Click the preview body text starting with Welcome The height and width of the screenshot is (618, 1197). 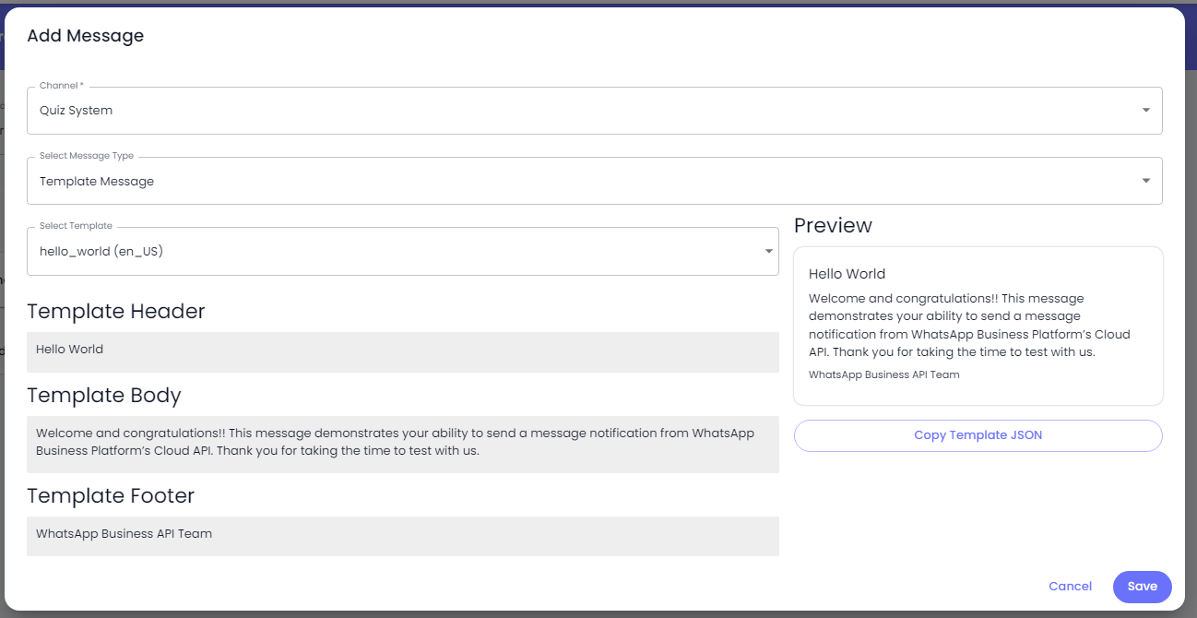pyautogui.click(x=969, y=326)
